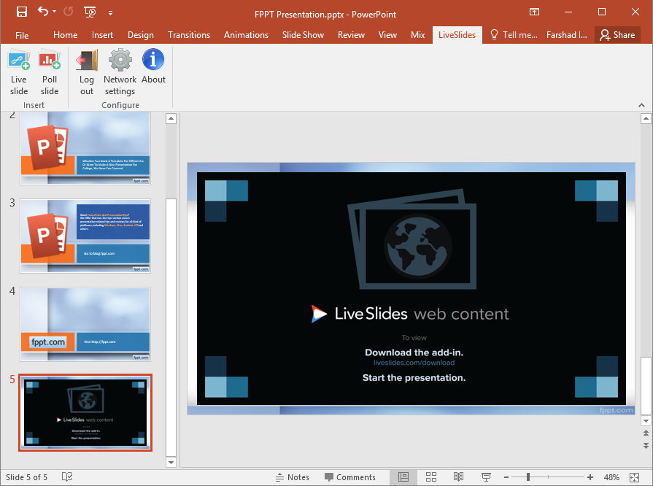This screenshot has height=486, width=653.
Task: Switch to the Insert tab
Action: tap(102, 35)
